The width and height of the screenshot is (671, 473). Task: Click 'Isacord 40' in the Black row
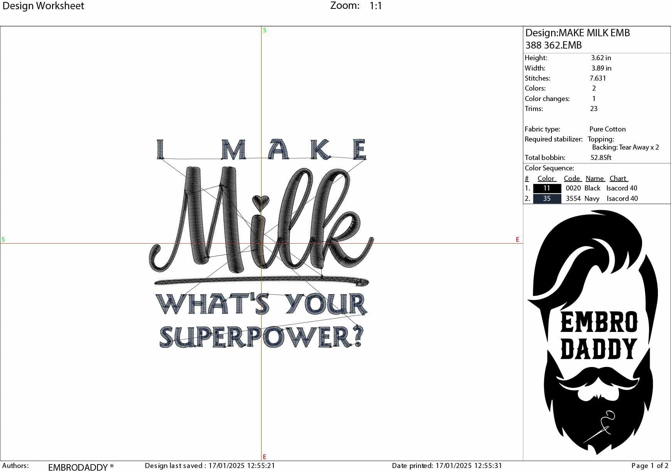(x=622, y=188)
